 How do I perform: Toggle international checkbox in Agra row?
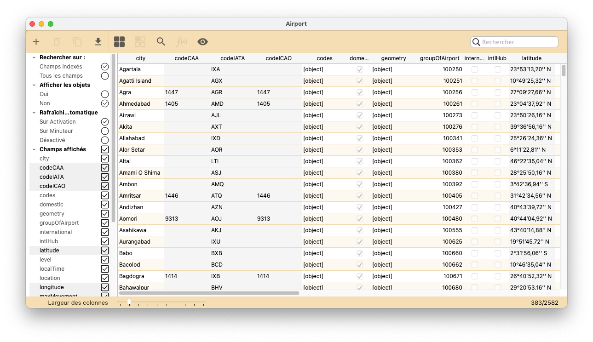click(x=475, y=92)
